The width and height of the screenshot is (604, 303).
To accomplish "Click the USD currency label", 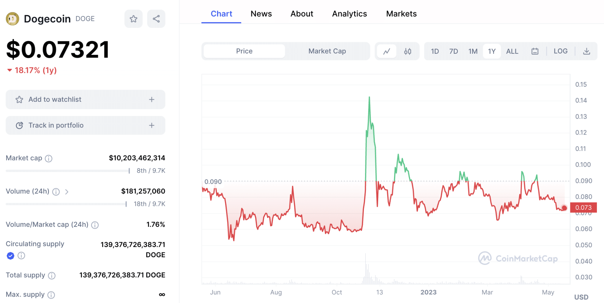I will click(581, 297).
